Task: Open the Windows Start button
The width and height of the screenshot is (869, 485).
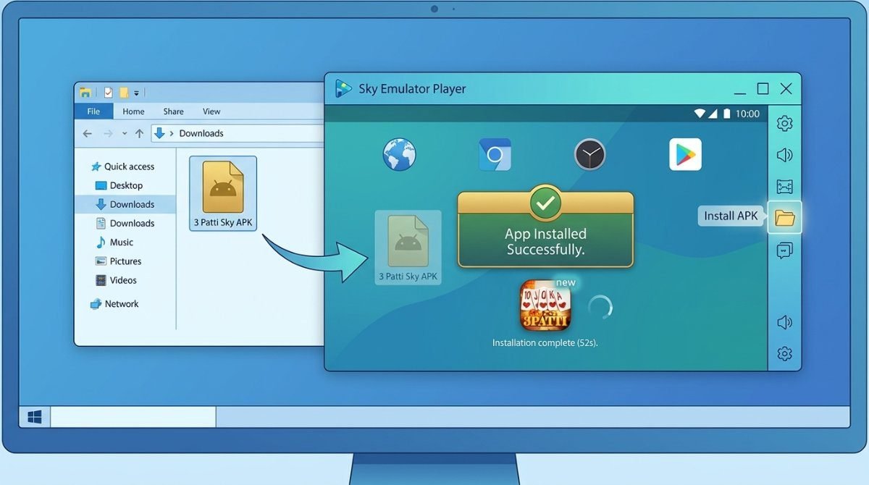Action: pyautogui.click(x=34, y=418)
